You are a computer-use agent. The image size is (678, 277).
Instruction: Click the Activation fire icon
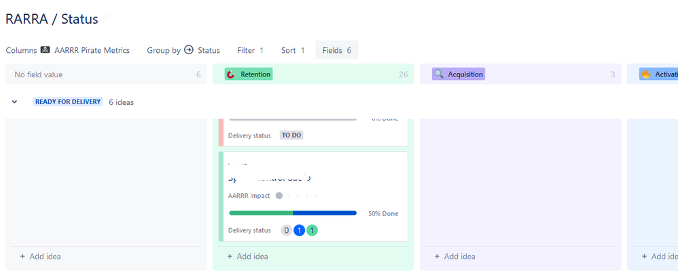pyautogui.click(x=646, y=74)
